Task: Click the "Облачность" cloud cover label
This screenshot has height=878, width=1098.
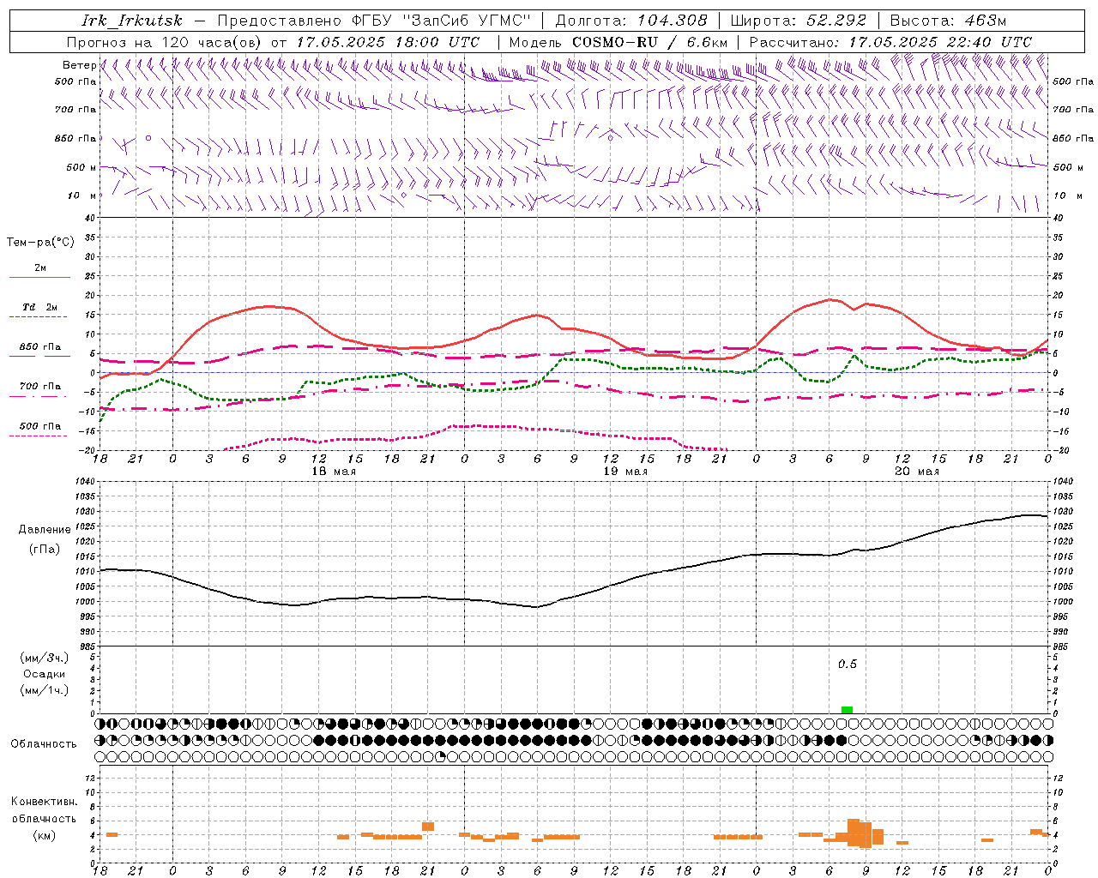Action: tap(44, 744)
